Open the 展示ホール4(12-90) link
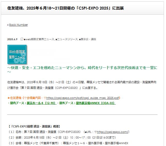This screenshot has height=146, width=166. click(41, 103)
